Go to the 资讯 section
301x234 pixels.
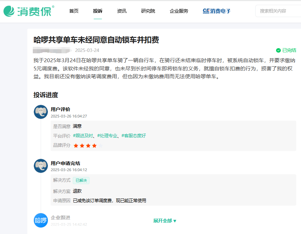point(122,11)
